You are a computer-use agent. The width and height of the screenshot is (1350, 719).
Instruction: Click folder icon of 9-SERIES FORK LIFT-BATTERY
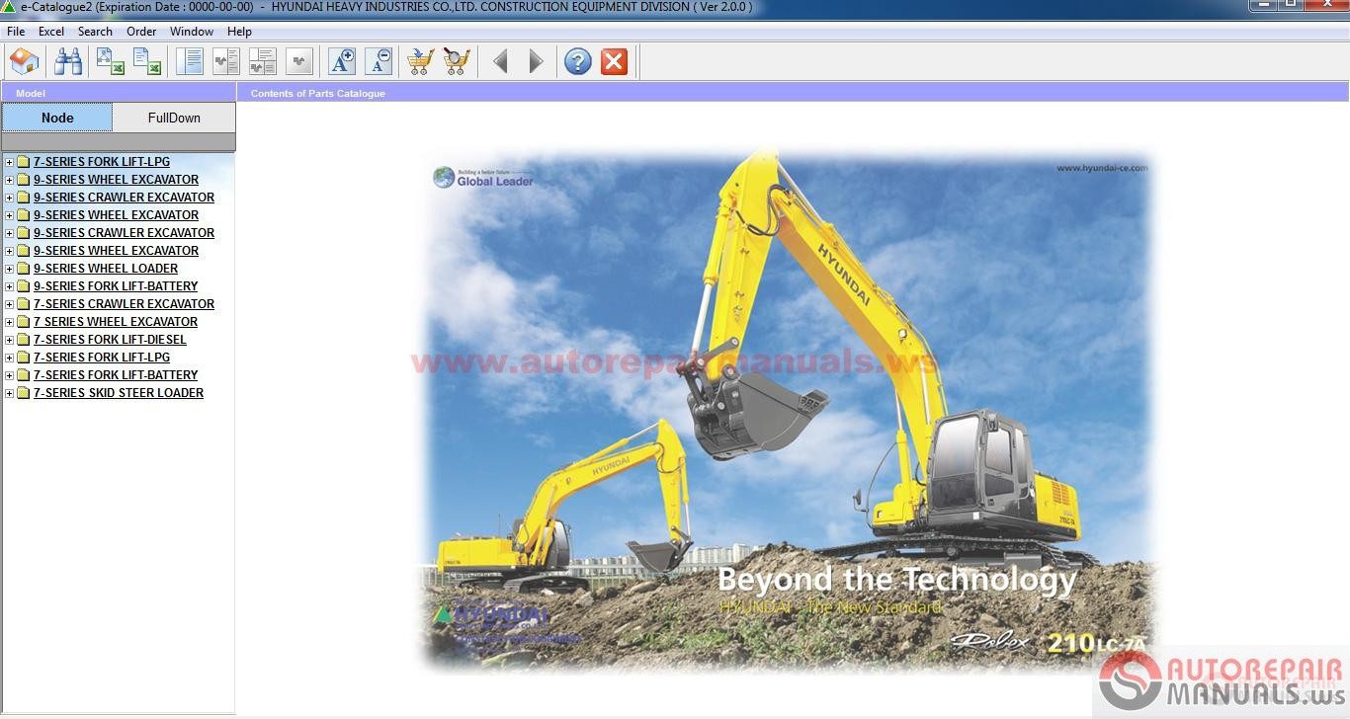[x=23, y=286]
